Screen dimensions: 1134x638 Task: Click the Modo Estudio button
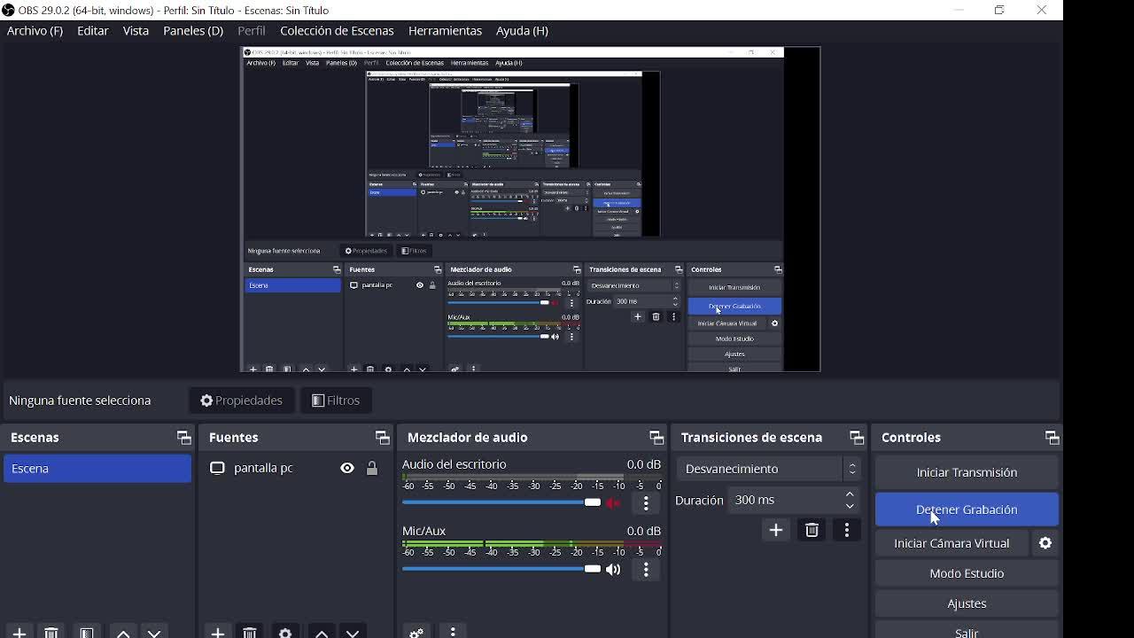click(x=967, y=573)
